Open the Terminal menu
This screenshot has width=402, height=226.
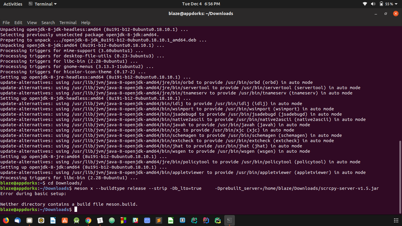pyautogui.click(x=68, y=23)
